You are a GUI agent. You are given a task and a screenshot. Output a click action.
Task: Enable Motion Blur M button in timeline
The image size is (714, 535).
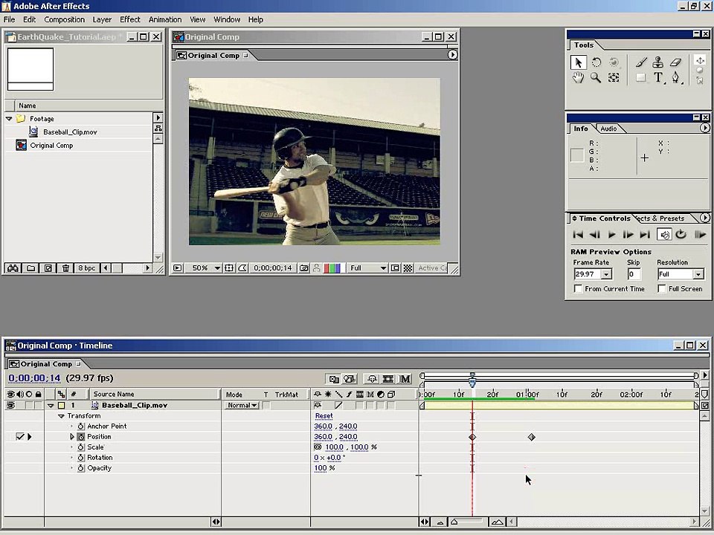coord(405,378)
